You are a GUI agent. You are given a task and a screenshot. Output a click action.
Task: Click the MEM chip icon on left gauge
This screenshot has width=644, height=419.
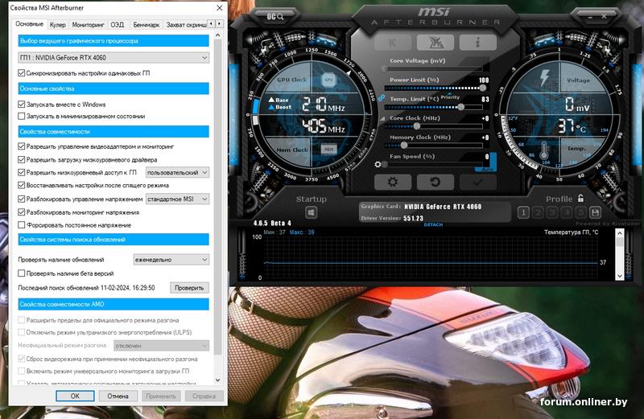pos(328,150)
